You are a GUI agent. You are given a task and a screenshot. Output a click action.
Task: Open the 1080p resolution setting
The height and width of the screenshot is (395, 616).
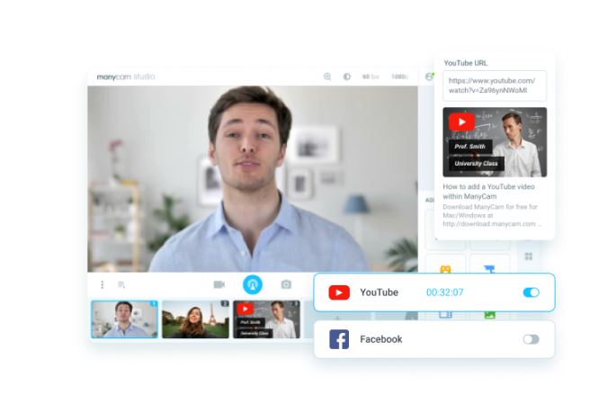399,76
